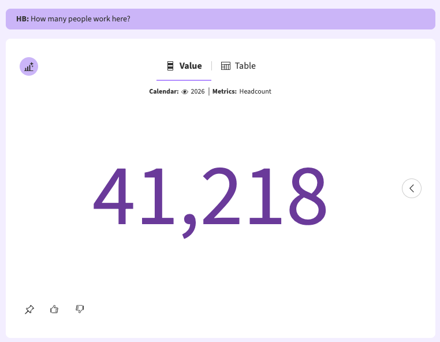The image size is (440, 342).
Task: Toggle the eye icon next to 2026
Action: (x=185, y=92)
